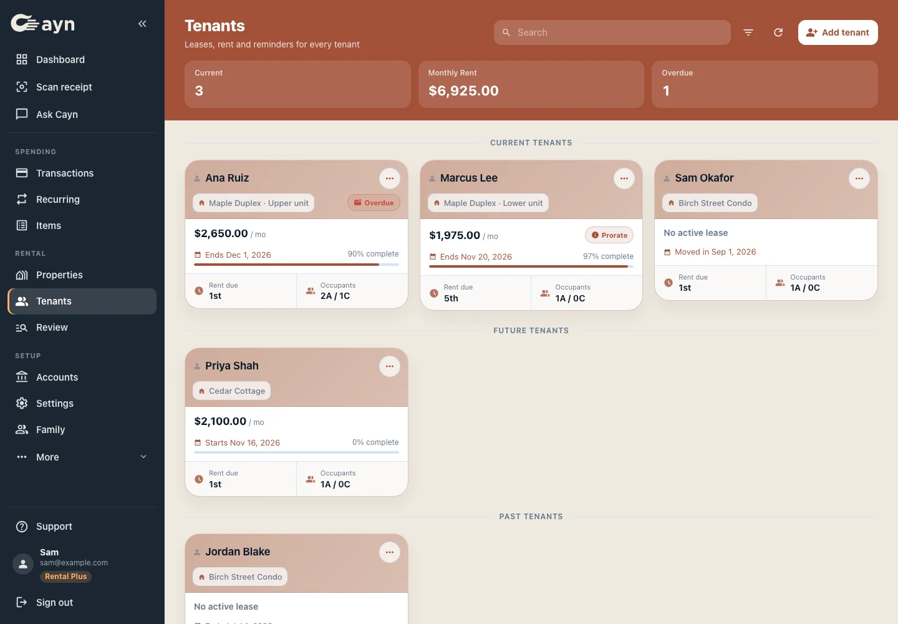Open Scan receipt
The width and height of the screenshot is (898, 624).
click(x=82, y=87)
